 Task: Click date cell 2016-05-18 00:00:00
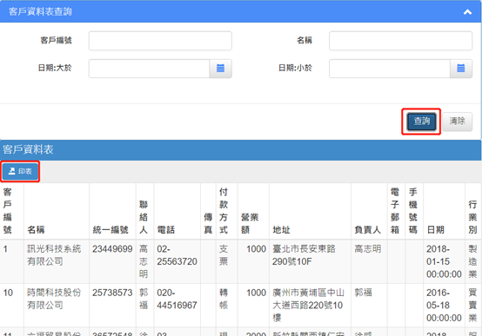pyautogui.click(x=444, y=306)
